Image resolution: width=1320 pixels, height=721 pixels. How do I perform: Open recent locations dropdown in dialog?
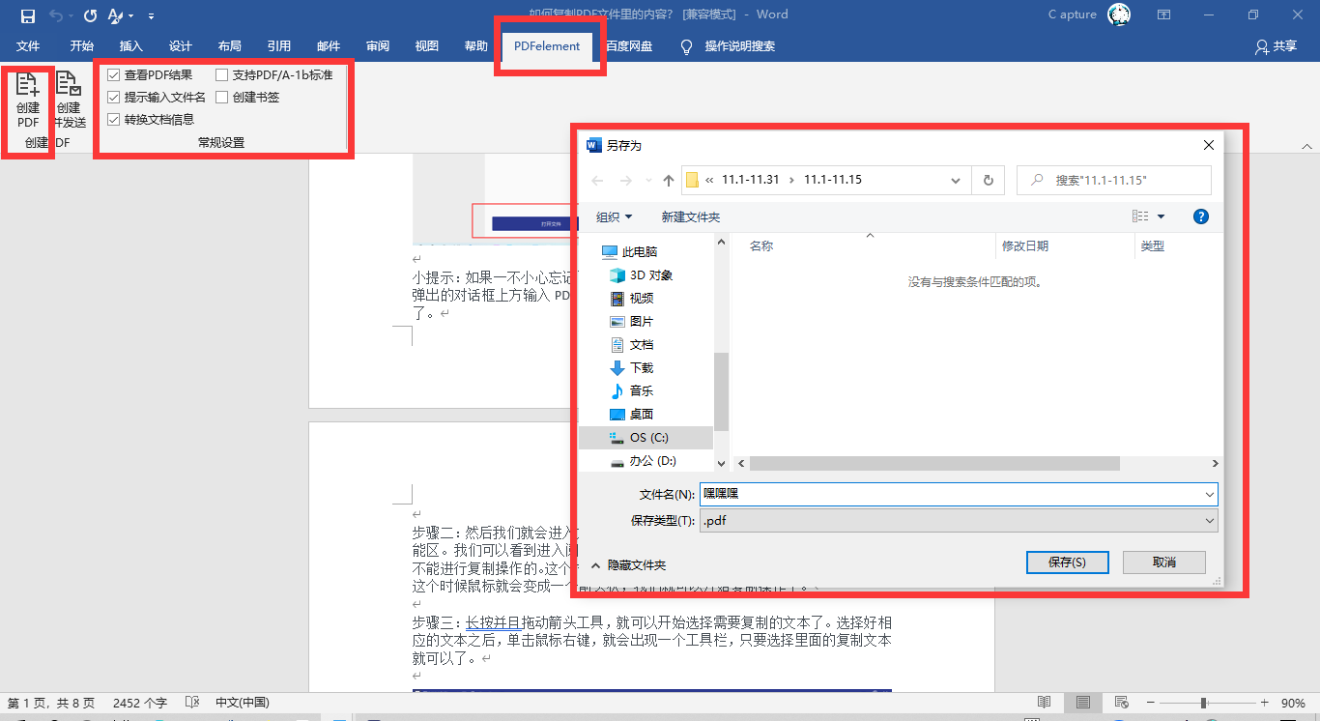coord(647,181)
